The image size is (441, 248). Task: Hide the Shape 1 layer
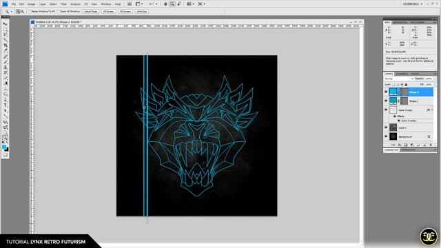point(386,101)
